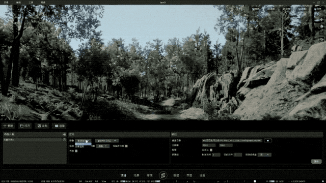Viewport: 326px width, 183px height.
Task: Click the resolution width input field
Action: click(x=209, y=145)
